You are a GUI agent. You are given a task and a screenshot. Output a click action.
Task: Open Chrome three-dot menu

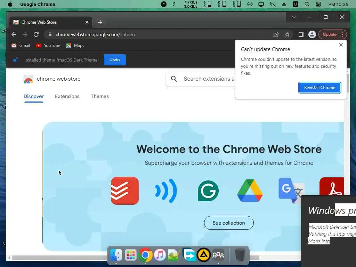(342, 34)
